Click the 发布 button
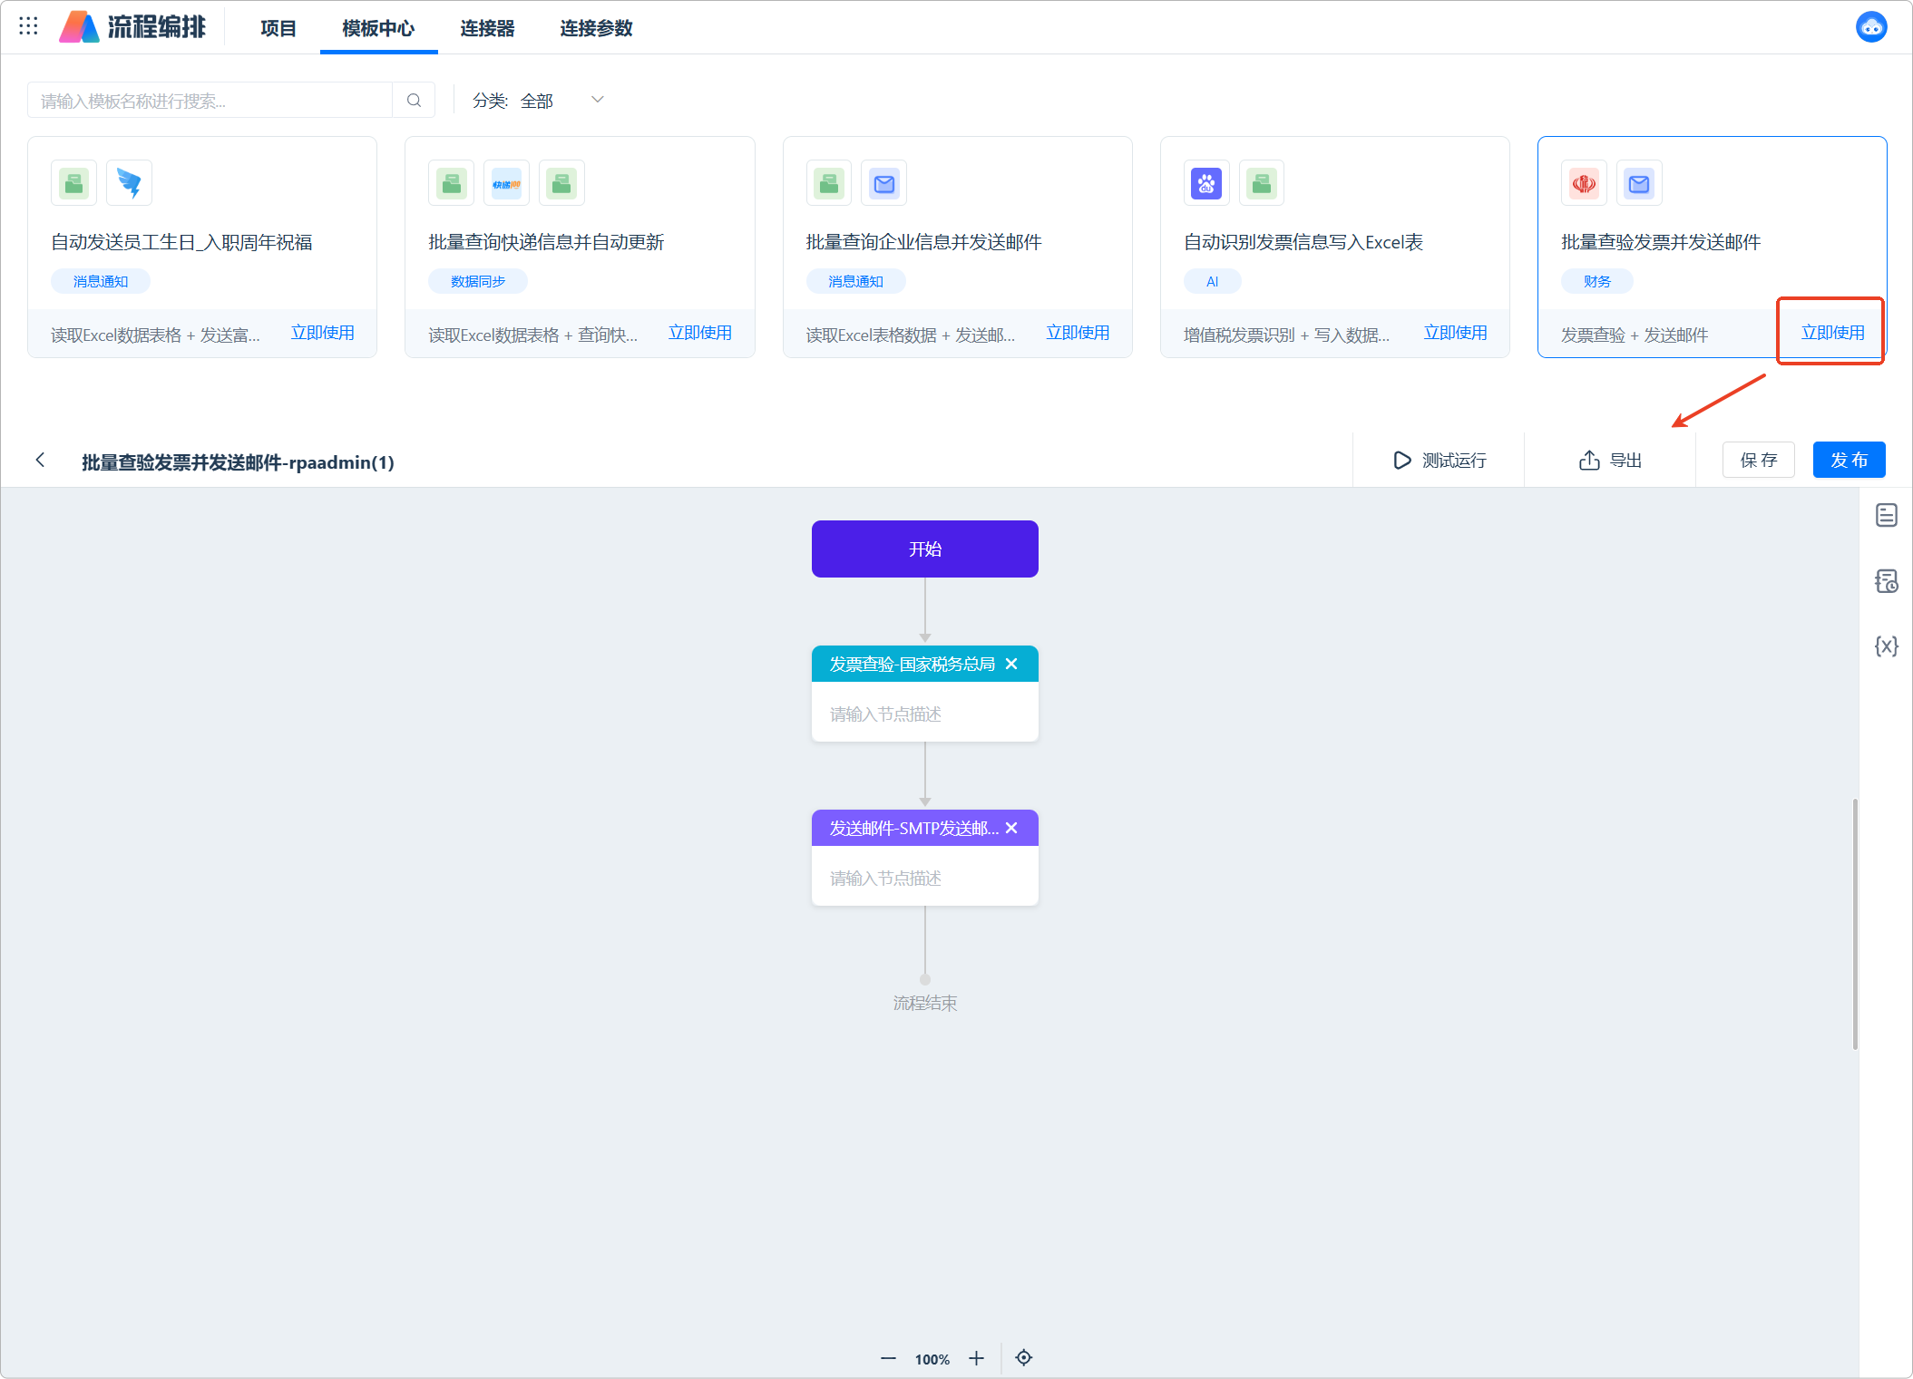The width and height of the screenshot is (1913, 1379). tap(1848, 461)
